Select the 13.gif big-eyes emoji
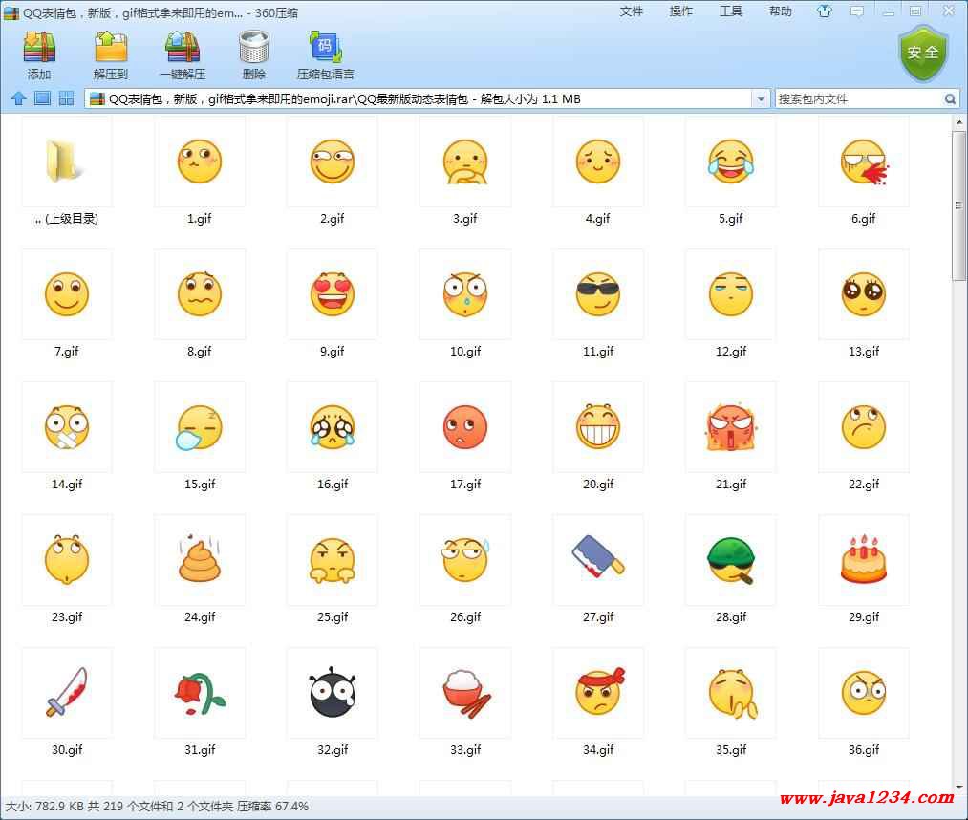The height and width of the screenshot is (820, 968). (x=863, y=294)
